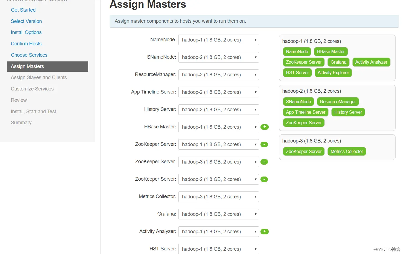The height and width of the screenshot is (254, 403).
Task: Click the Metrics Collector tag under hadoop-3
Action: [x=347, y=152]
